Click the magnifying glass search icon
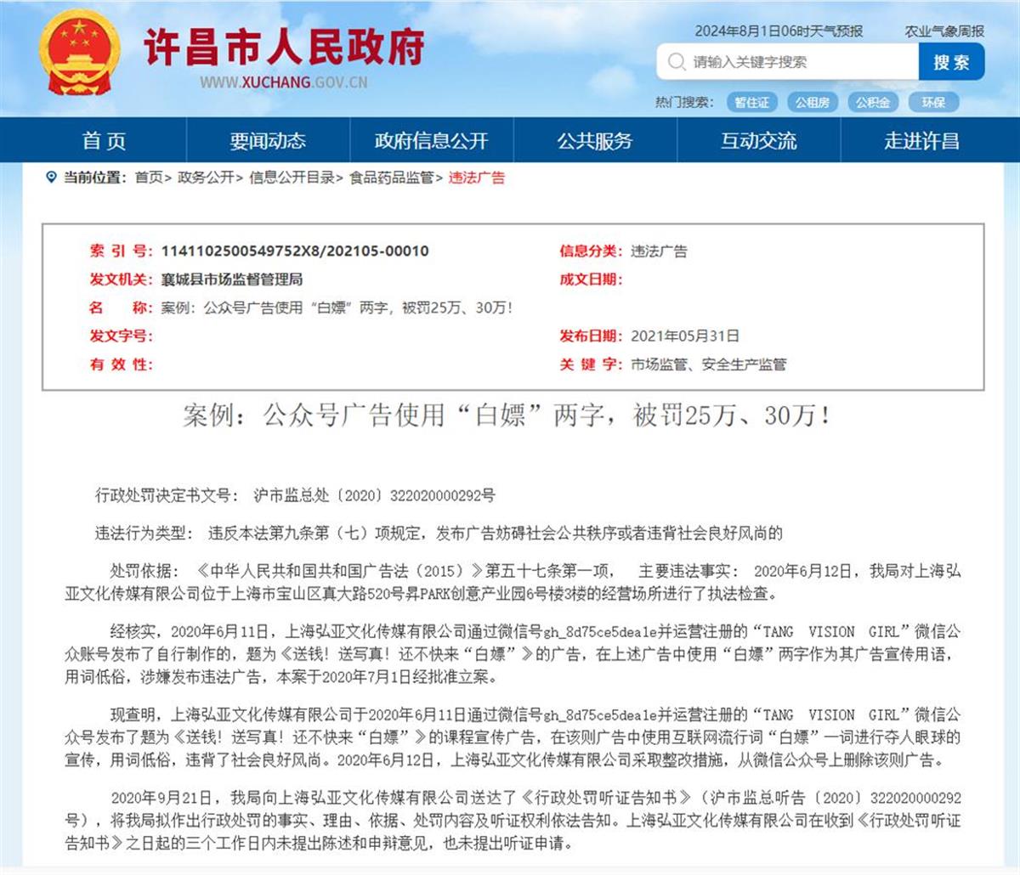The image size is (1020, 875). click(x=676, y=61)
